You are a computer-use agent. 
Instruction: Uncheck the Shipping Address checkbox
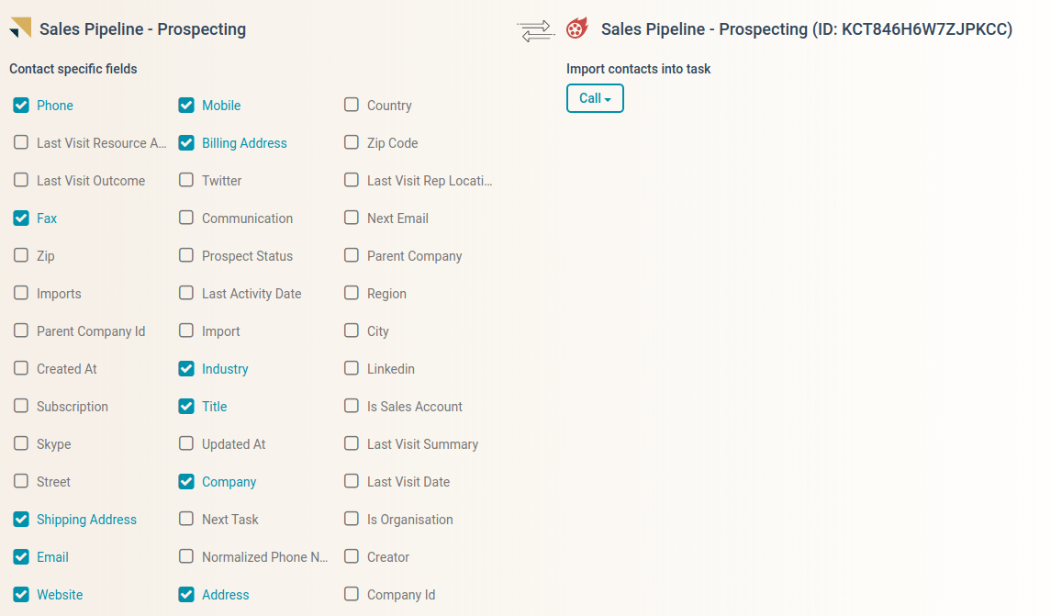(x=21, y=520)
